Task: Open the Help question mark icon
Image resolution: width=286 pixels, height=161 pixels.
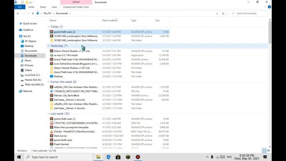Action: [x=269, y=7]
